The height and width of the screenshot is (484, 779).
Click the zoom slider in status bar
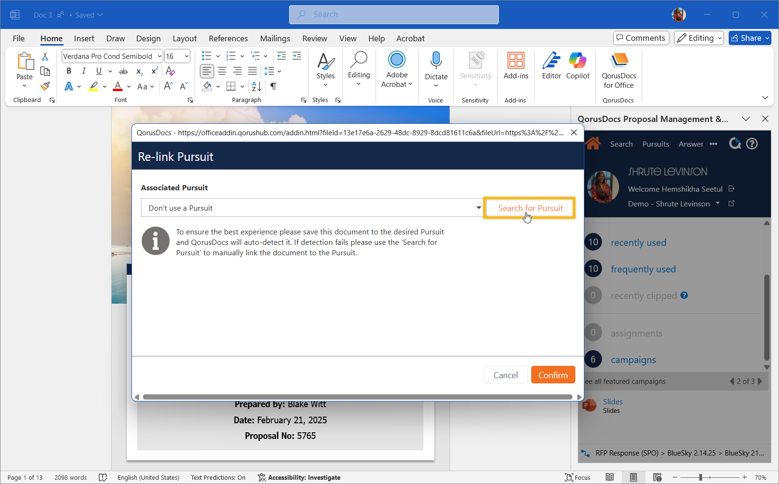701,477
